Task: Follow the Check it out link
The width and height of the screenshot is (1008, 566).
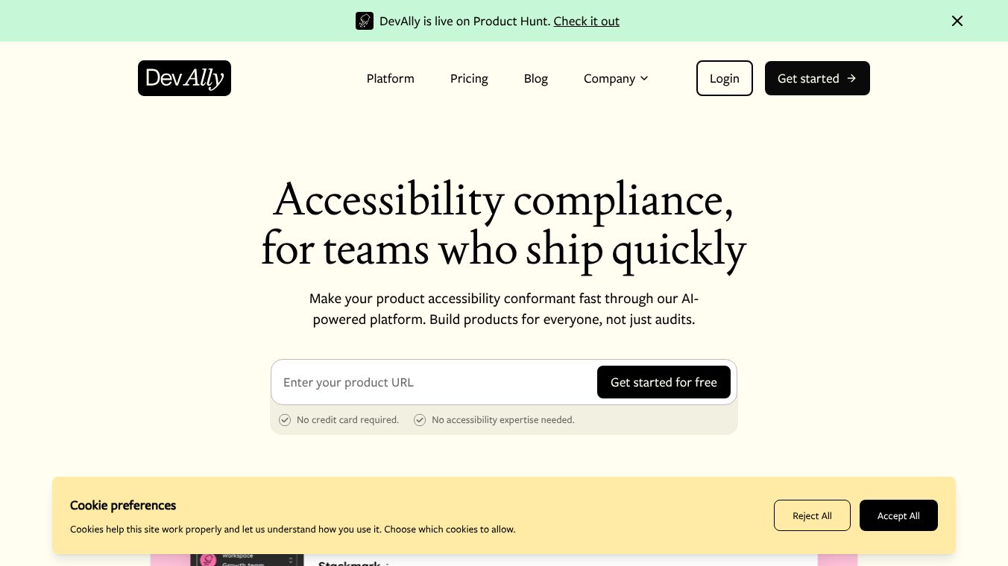Action: [587, 21]
